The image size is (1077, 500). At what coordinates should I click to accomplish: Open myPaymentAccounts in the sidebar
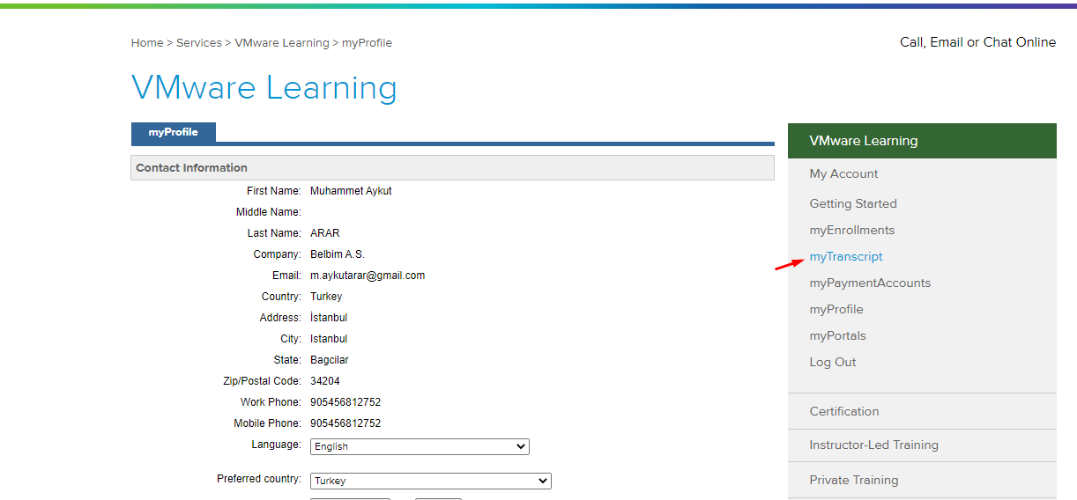click(x=870, y=283)
